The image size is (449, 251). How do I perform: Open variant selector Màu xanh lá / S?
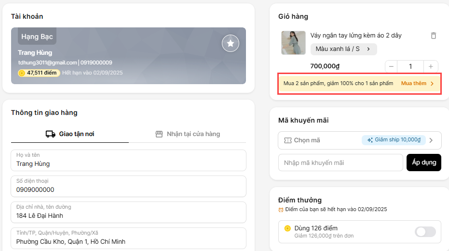pyautogui.click(x=343, y=49)
